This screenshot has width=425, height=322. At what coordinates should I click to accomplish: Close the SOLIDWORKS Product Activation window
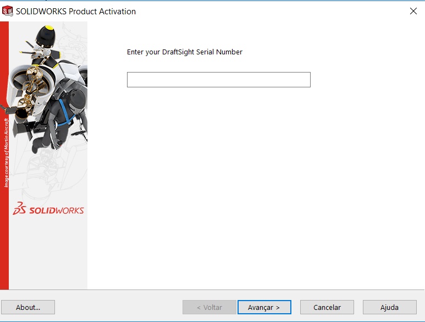pyautogui.click(x=413, y=11)
